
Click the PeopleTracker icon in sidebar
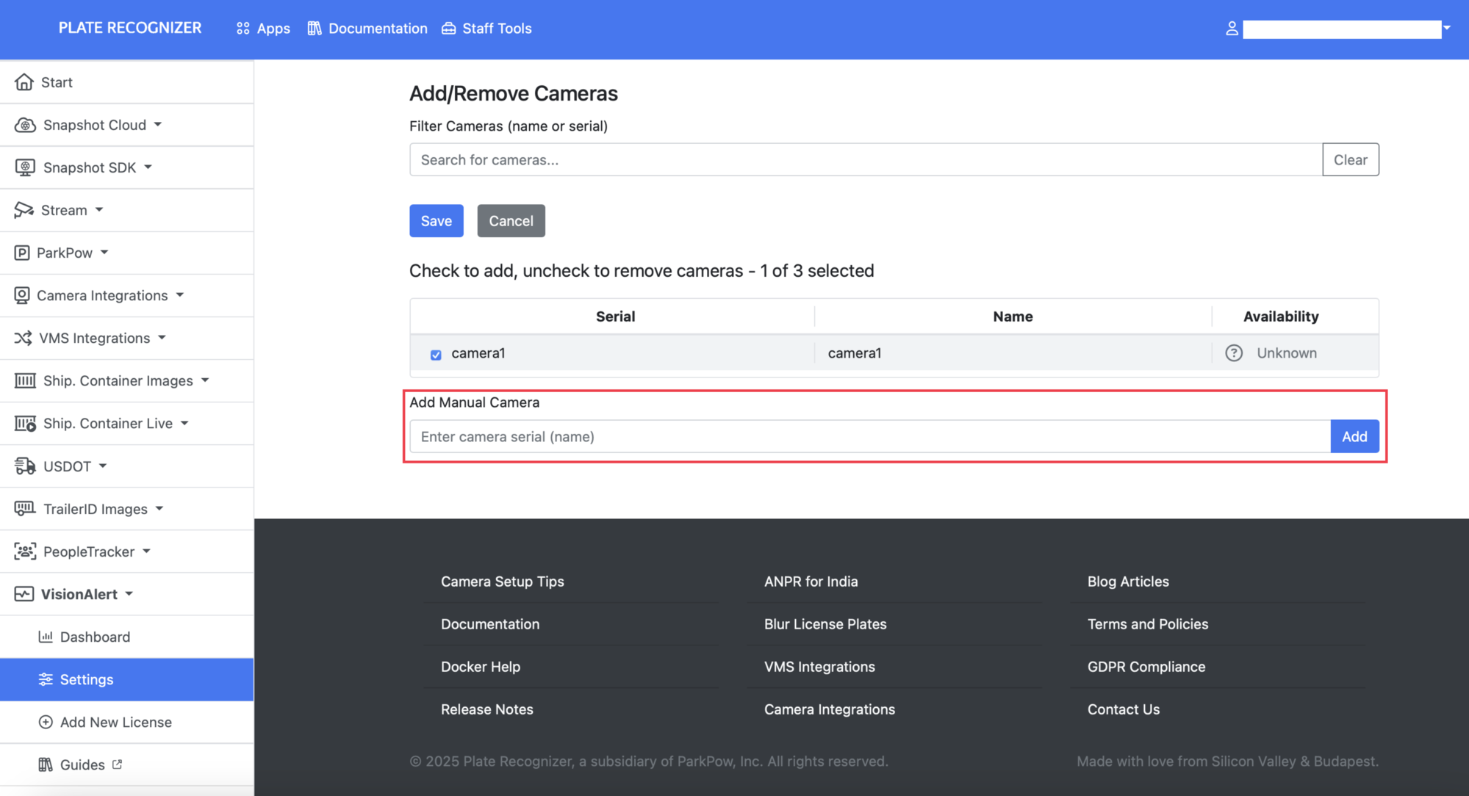pyautogui.click(x=25, y=551)
